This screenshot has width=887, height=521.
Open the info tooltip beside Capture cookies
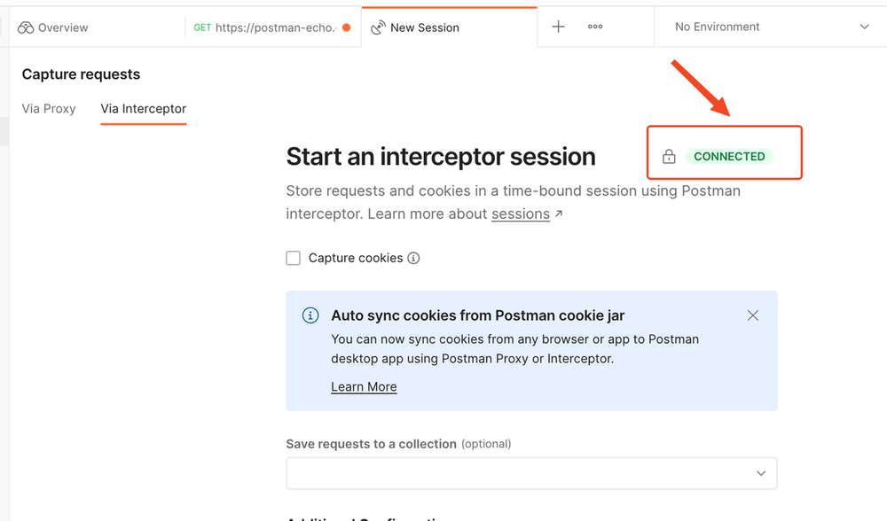(x=413, y=258)
